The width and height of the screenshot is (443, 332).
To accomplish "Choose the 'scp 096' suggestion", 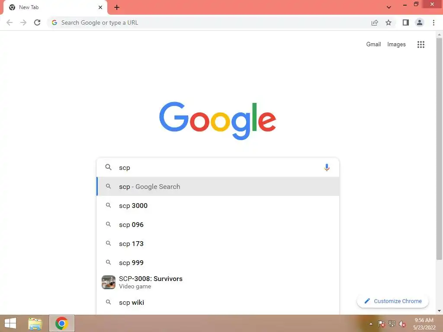I will coord(218,224).
